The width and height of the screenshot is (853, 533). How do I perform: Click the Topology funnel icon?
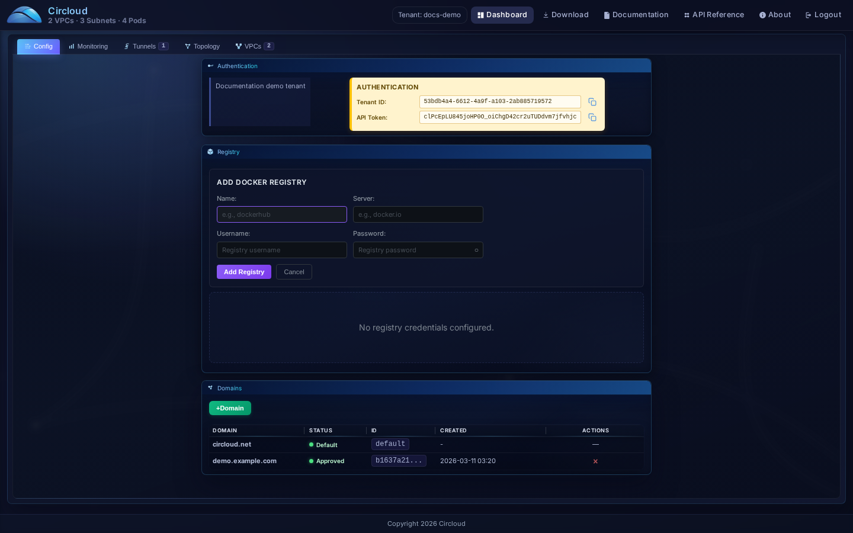pos(188,46)
